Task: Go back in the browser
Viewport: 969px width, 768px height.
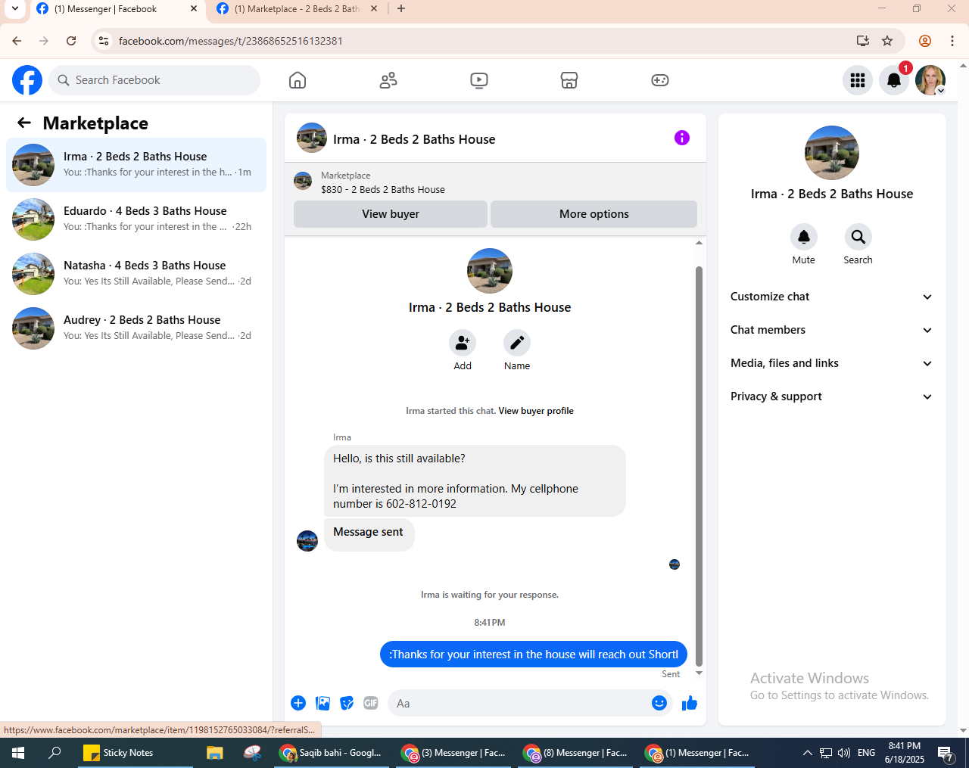Action: (x=17, y=41)
